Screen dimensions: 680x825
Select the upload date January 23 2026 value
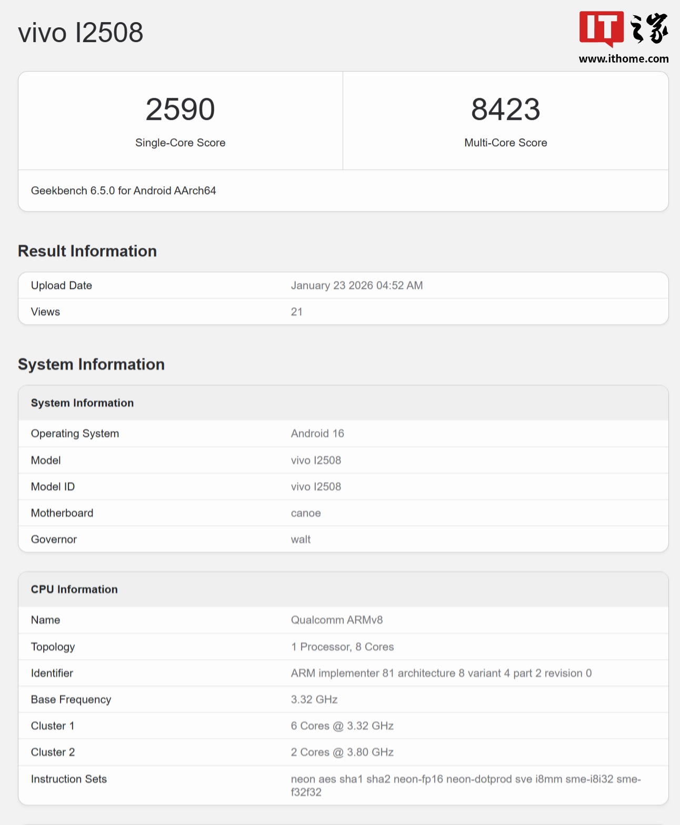[356, 285]
